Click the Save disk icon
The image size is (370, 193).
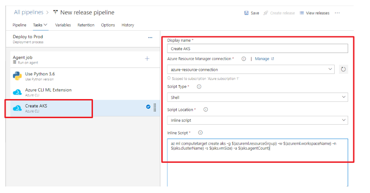[x=246, y=13]
